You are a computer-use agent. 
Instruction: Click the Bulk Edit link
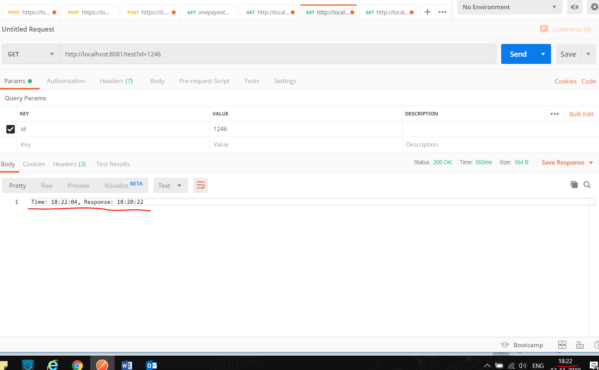(581, 114)
